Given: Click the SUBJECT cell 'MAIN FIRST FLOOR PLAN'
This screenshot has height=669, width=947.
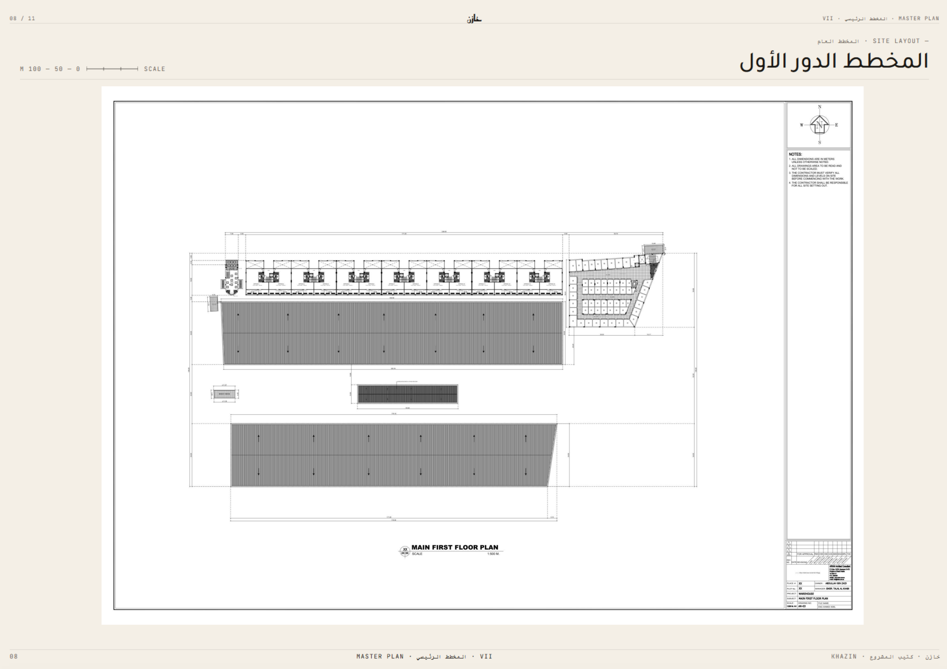Looking at the screenshot, I should tap(814, 599).
